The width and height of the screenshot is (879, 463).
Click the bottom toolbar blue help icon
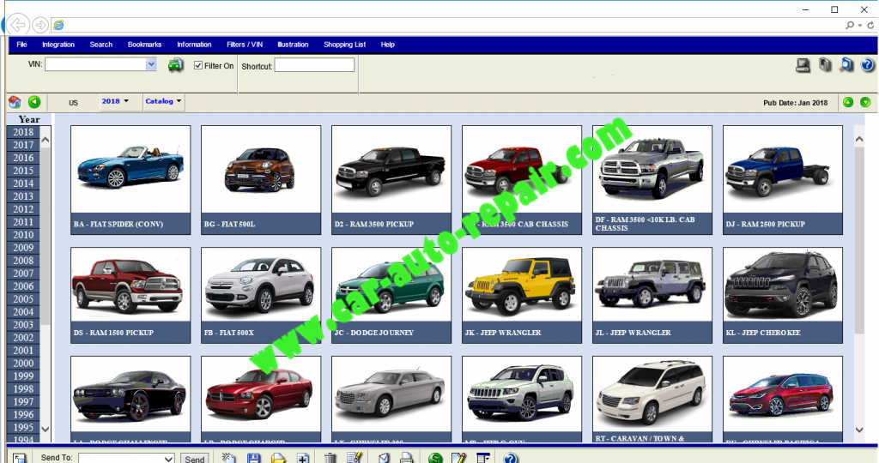pyautogui.click(x=510, y=458)
